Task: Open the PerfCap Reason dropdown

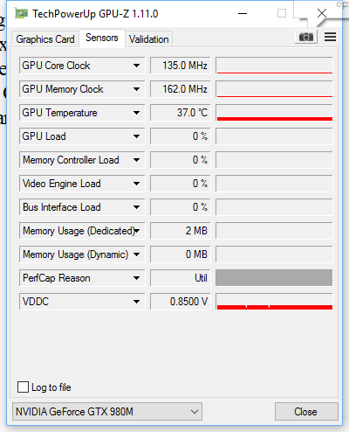Action: 136,278
